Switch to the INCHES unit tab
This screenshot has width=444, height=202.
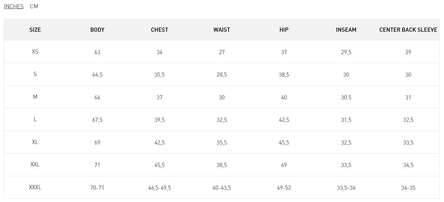pos(13,6)
